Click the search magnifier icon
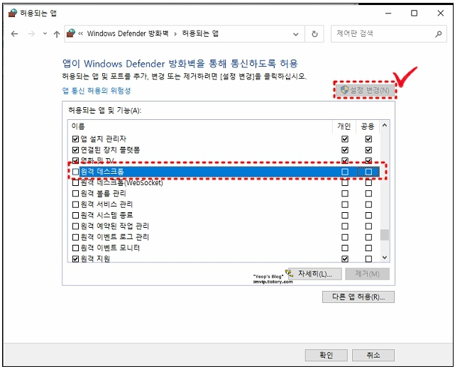 439,34
